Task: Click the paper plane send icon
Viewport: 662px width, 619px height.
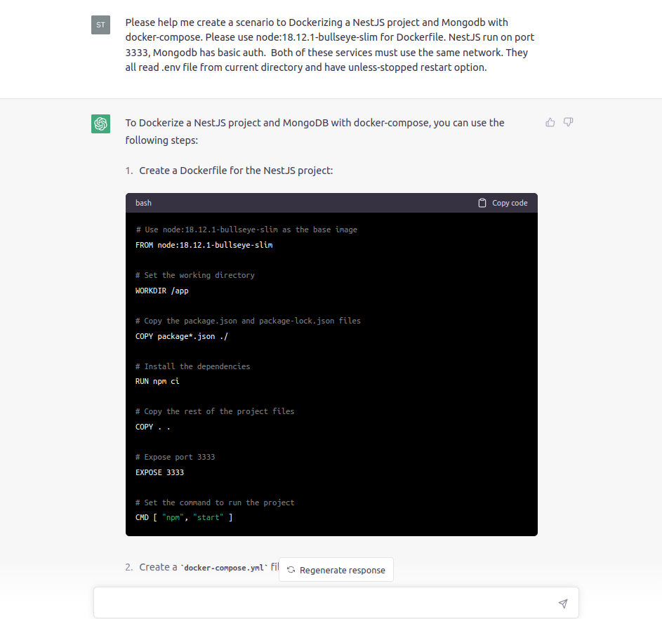Action: pos(563,604)
